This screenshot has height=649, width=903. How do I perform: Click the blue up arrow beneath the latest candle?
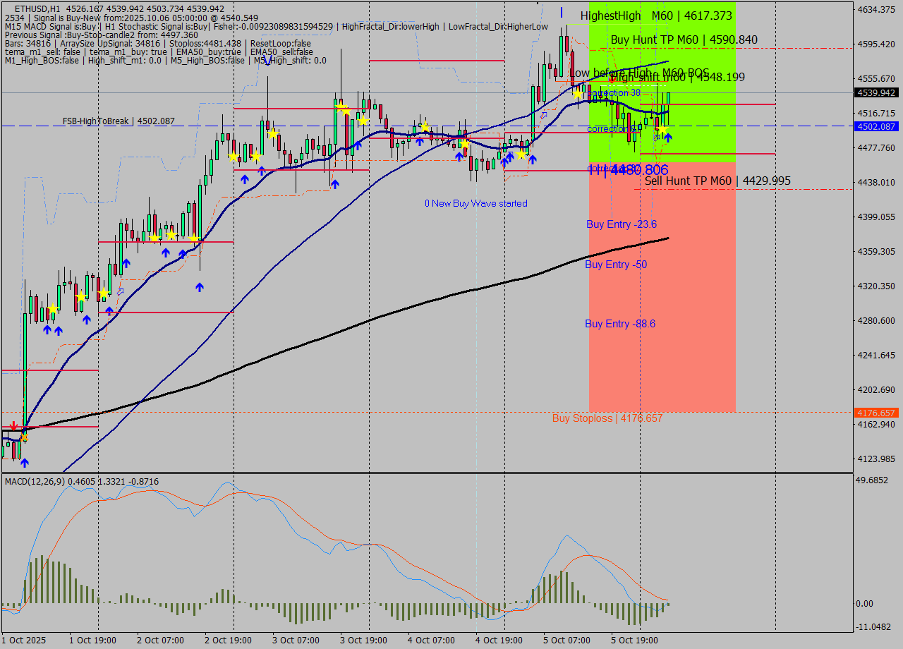point(667,138)
